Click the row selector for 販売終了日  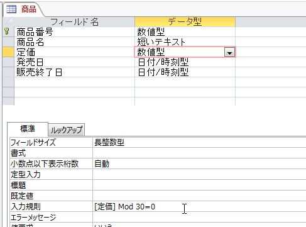click(8, 72)
